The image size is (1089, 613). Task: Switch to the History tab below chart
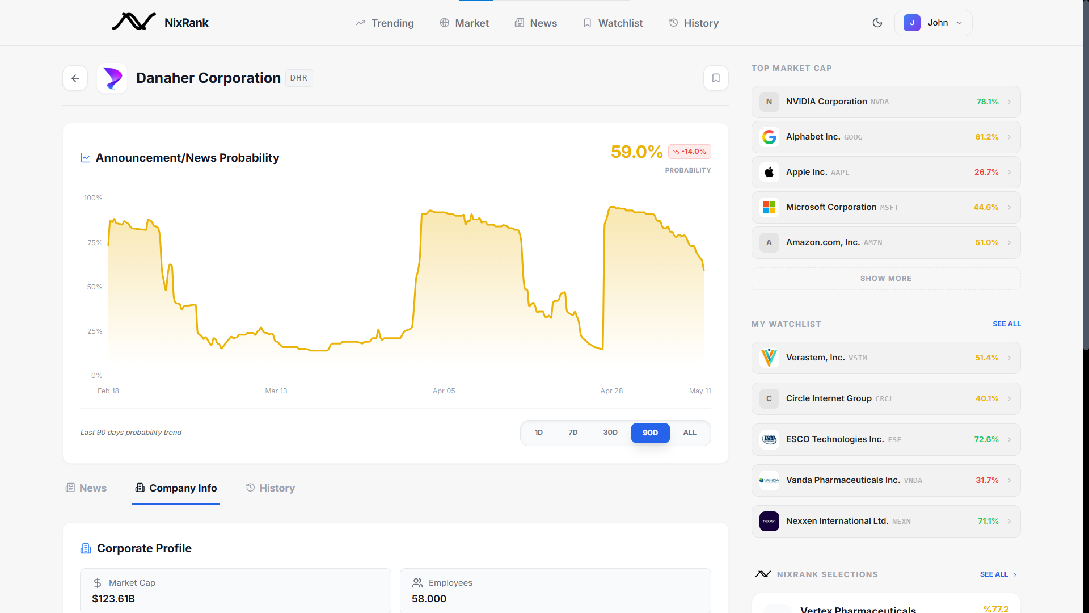(271, 488)
